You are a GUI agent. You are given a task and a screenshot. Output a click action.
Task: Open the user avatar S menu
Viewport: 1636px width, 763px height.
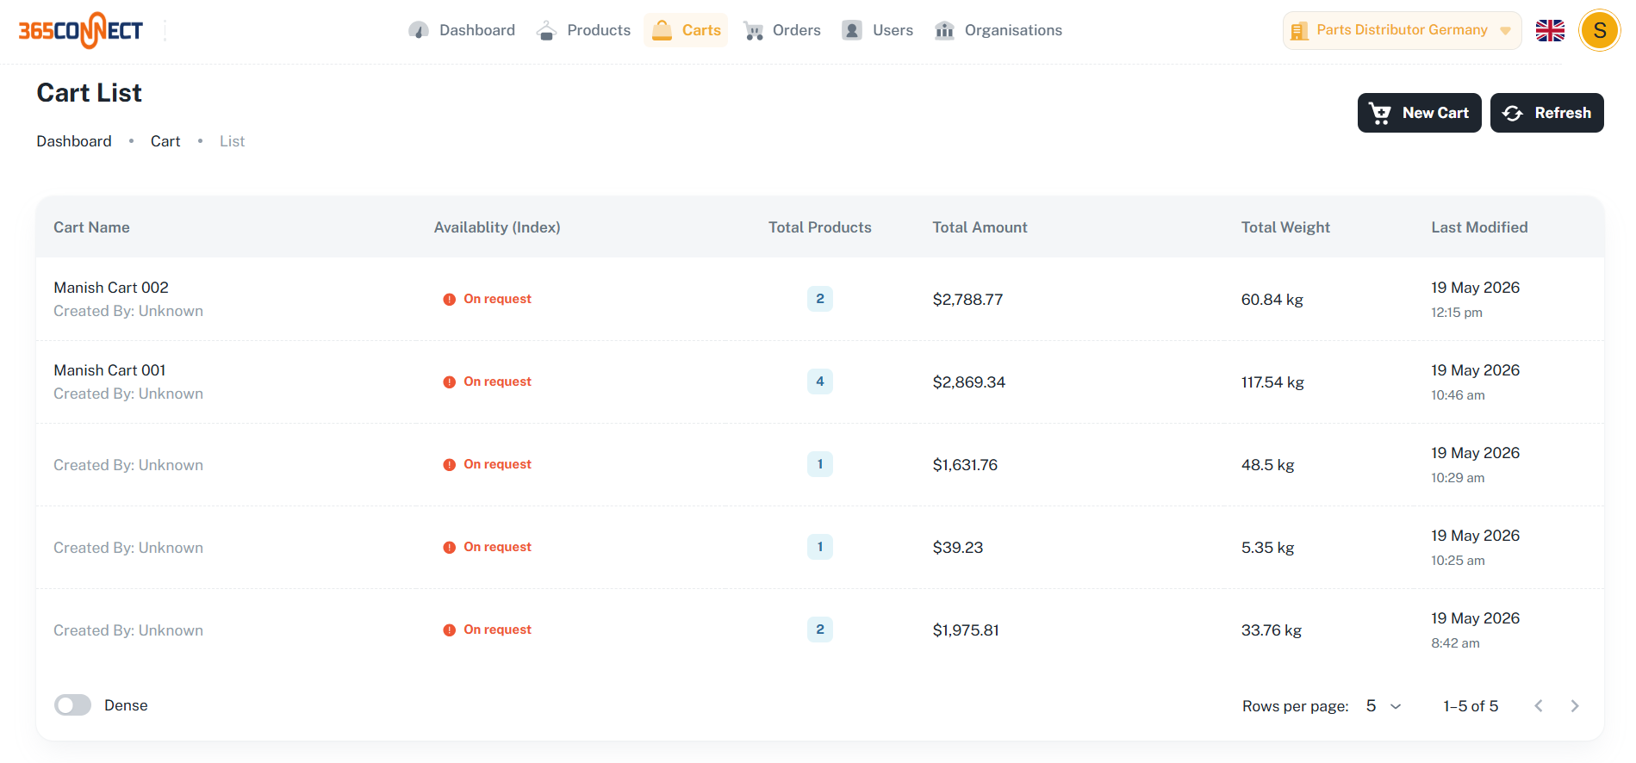(x=1600, y=31)
